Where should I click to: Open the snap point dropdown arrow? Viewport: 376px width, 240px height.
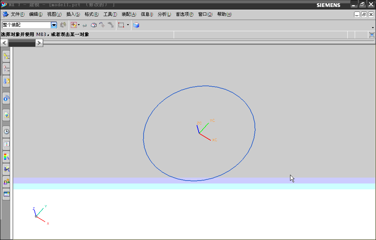point(79,25)
